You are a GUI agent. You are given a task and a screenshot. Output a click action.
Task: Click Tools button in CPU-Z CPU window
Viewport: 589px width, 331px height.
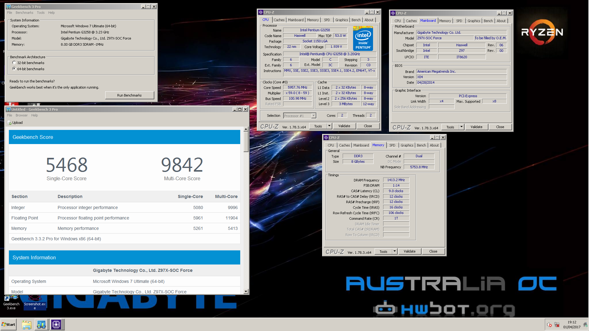pos(318,126)
